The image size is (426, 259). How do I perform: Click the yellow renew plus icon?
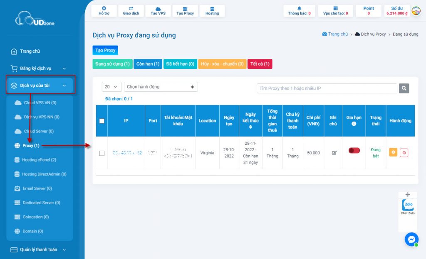pos(393,153)
